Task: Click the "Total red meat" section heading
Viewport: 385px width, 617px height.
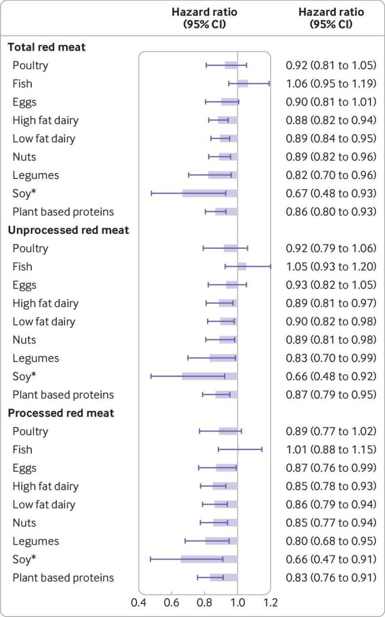Action: click(46, 46)
